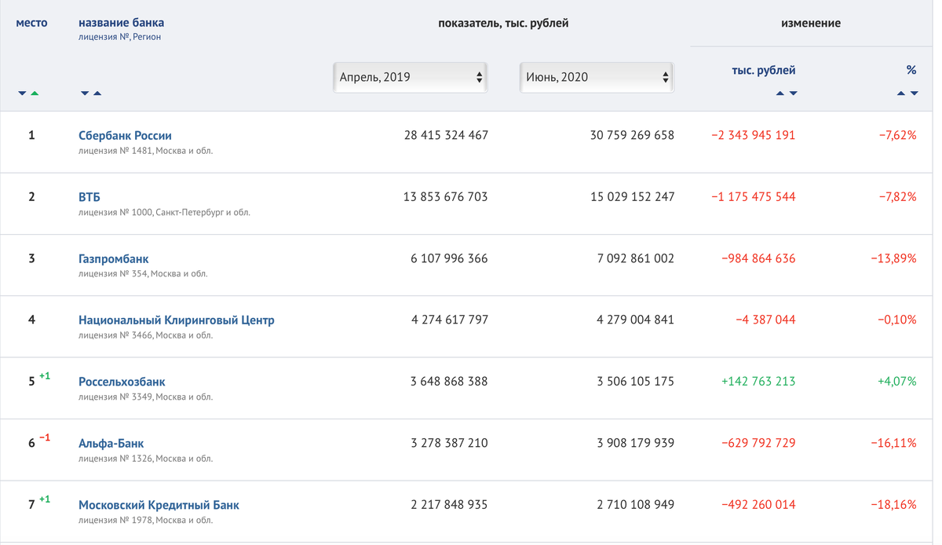This screenshot has height=545, width=942.
Task: Sort bank names ascending with up arrow
Action: (x=97, y=93)
